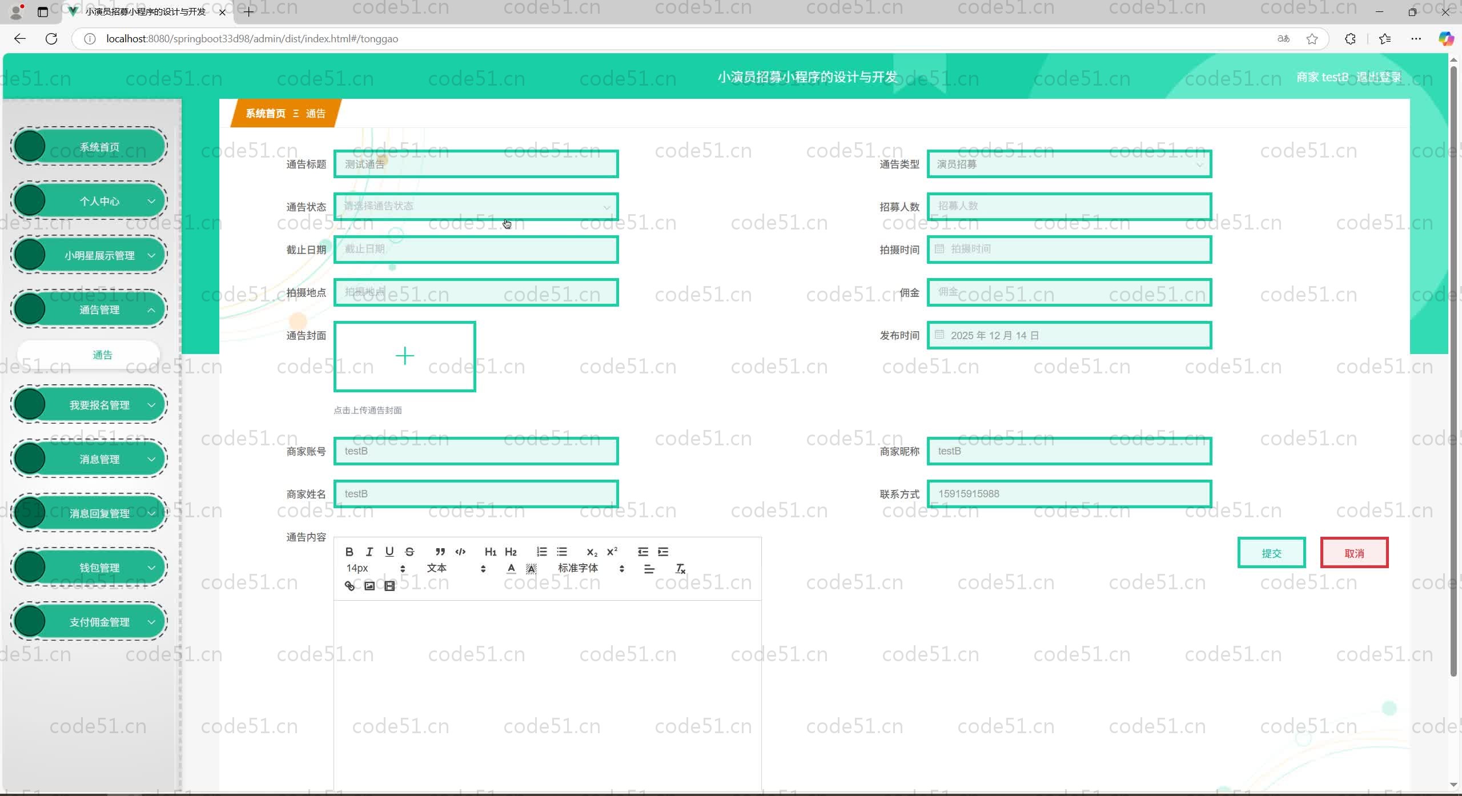Open the 通告状态 dropdown
Viewport: 1462px width, 796px height.
click(x=476, y=207)
